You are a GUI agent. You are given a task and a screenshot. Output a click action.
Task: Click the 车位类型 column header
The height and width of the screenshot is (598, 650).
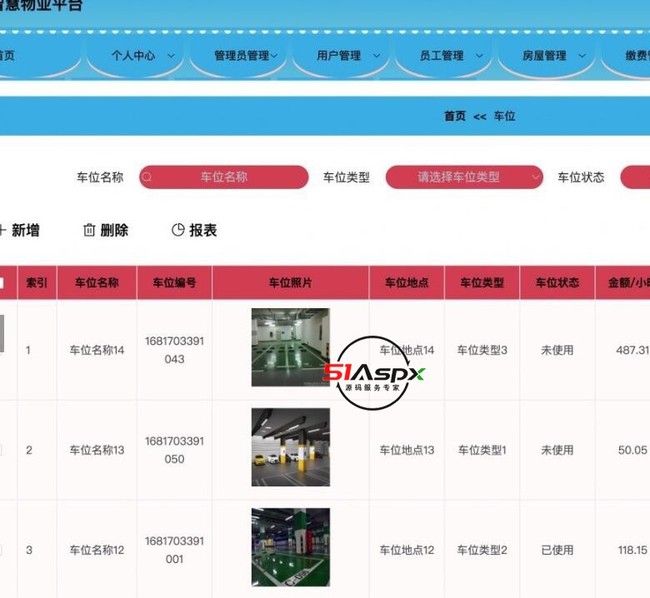click(482, 282)
